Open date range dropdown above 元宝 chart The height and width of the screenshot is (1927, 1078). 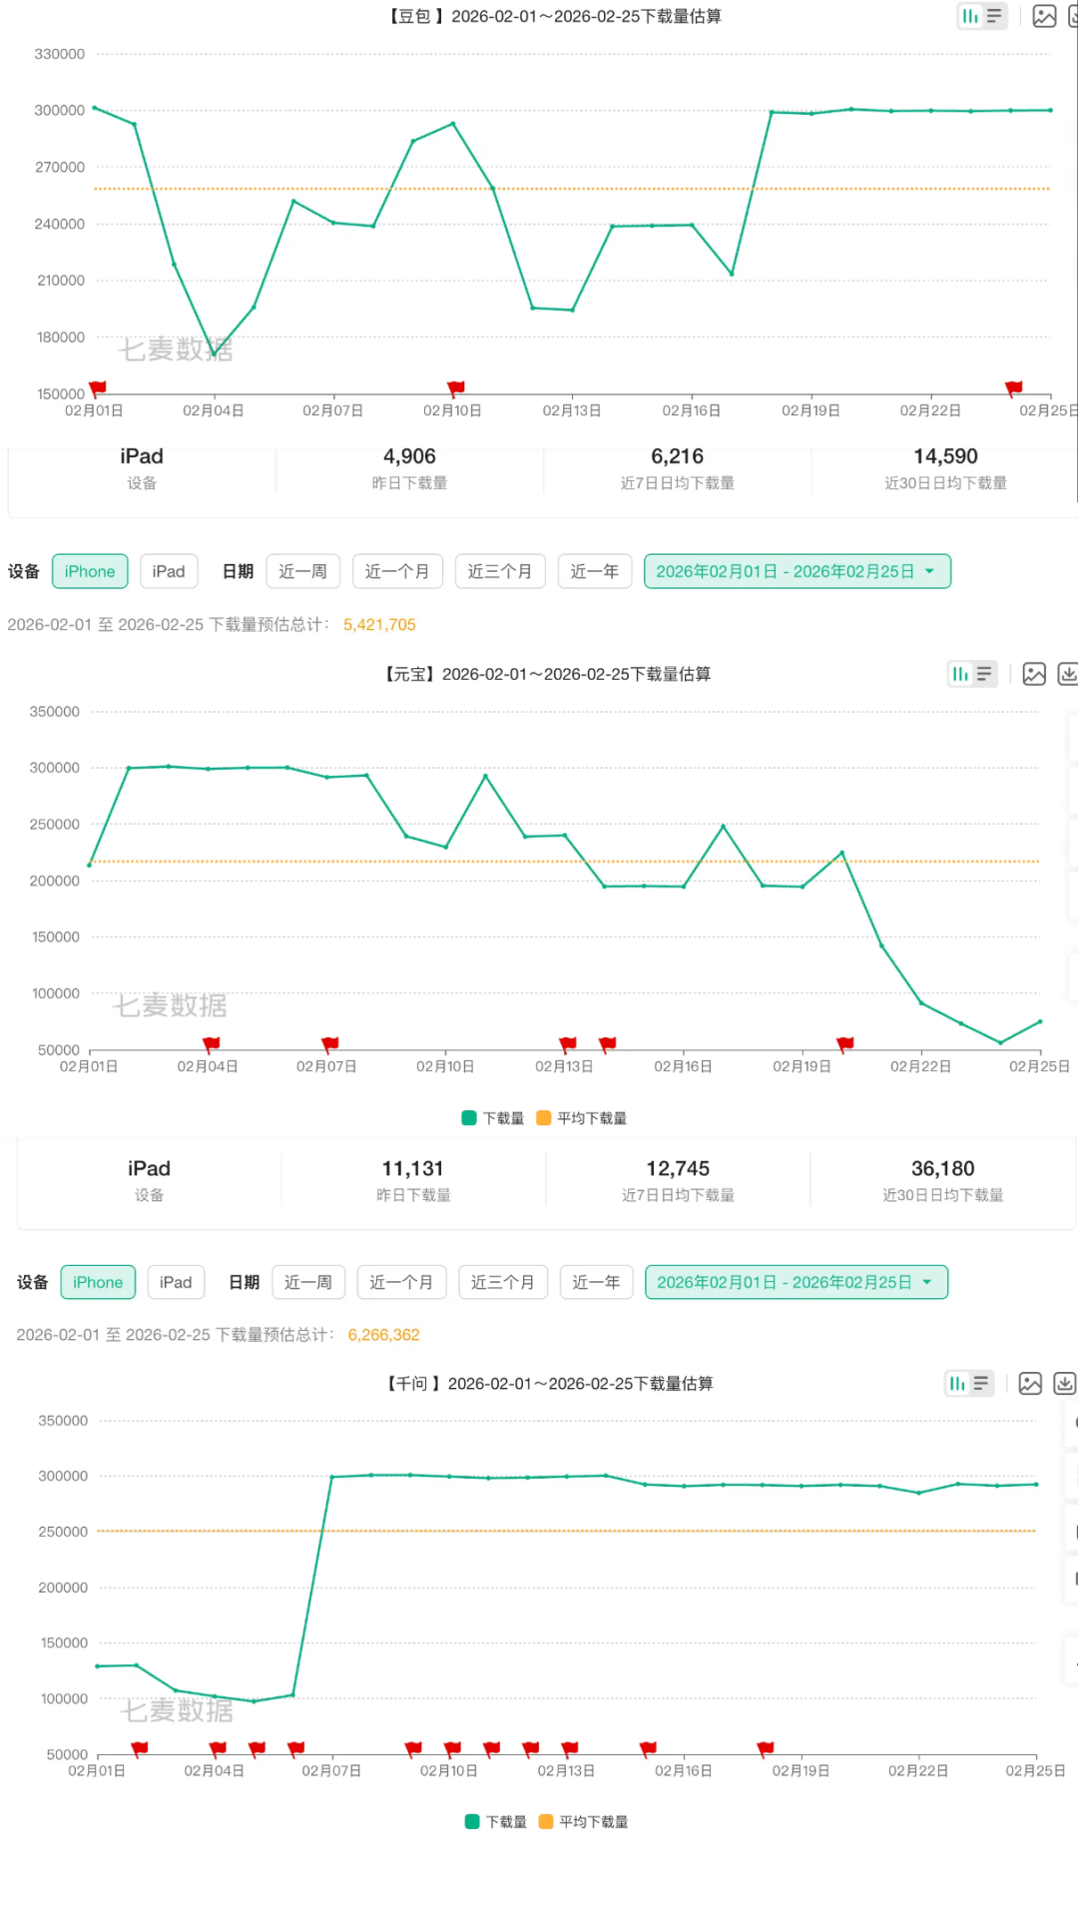797,571
